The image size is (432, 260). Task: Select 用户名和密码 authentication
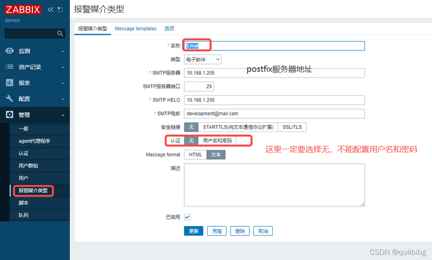tap(217, 140)
